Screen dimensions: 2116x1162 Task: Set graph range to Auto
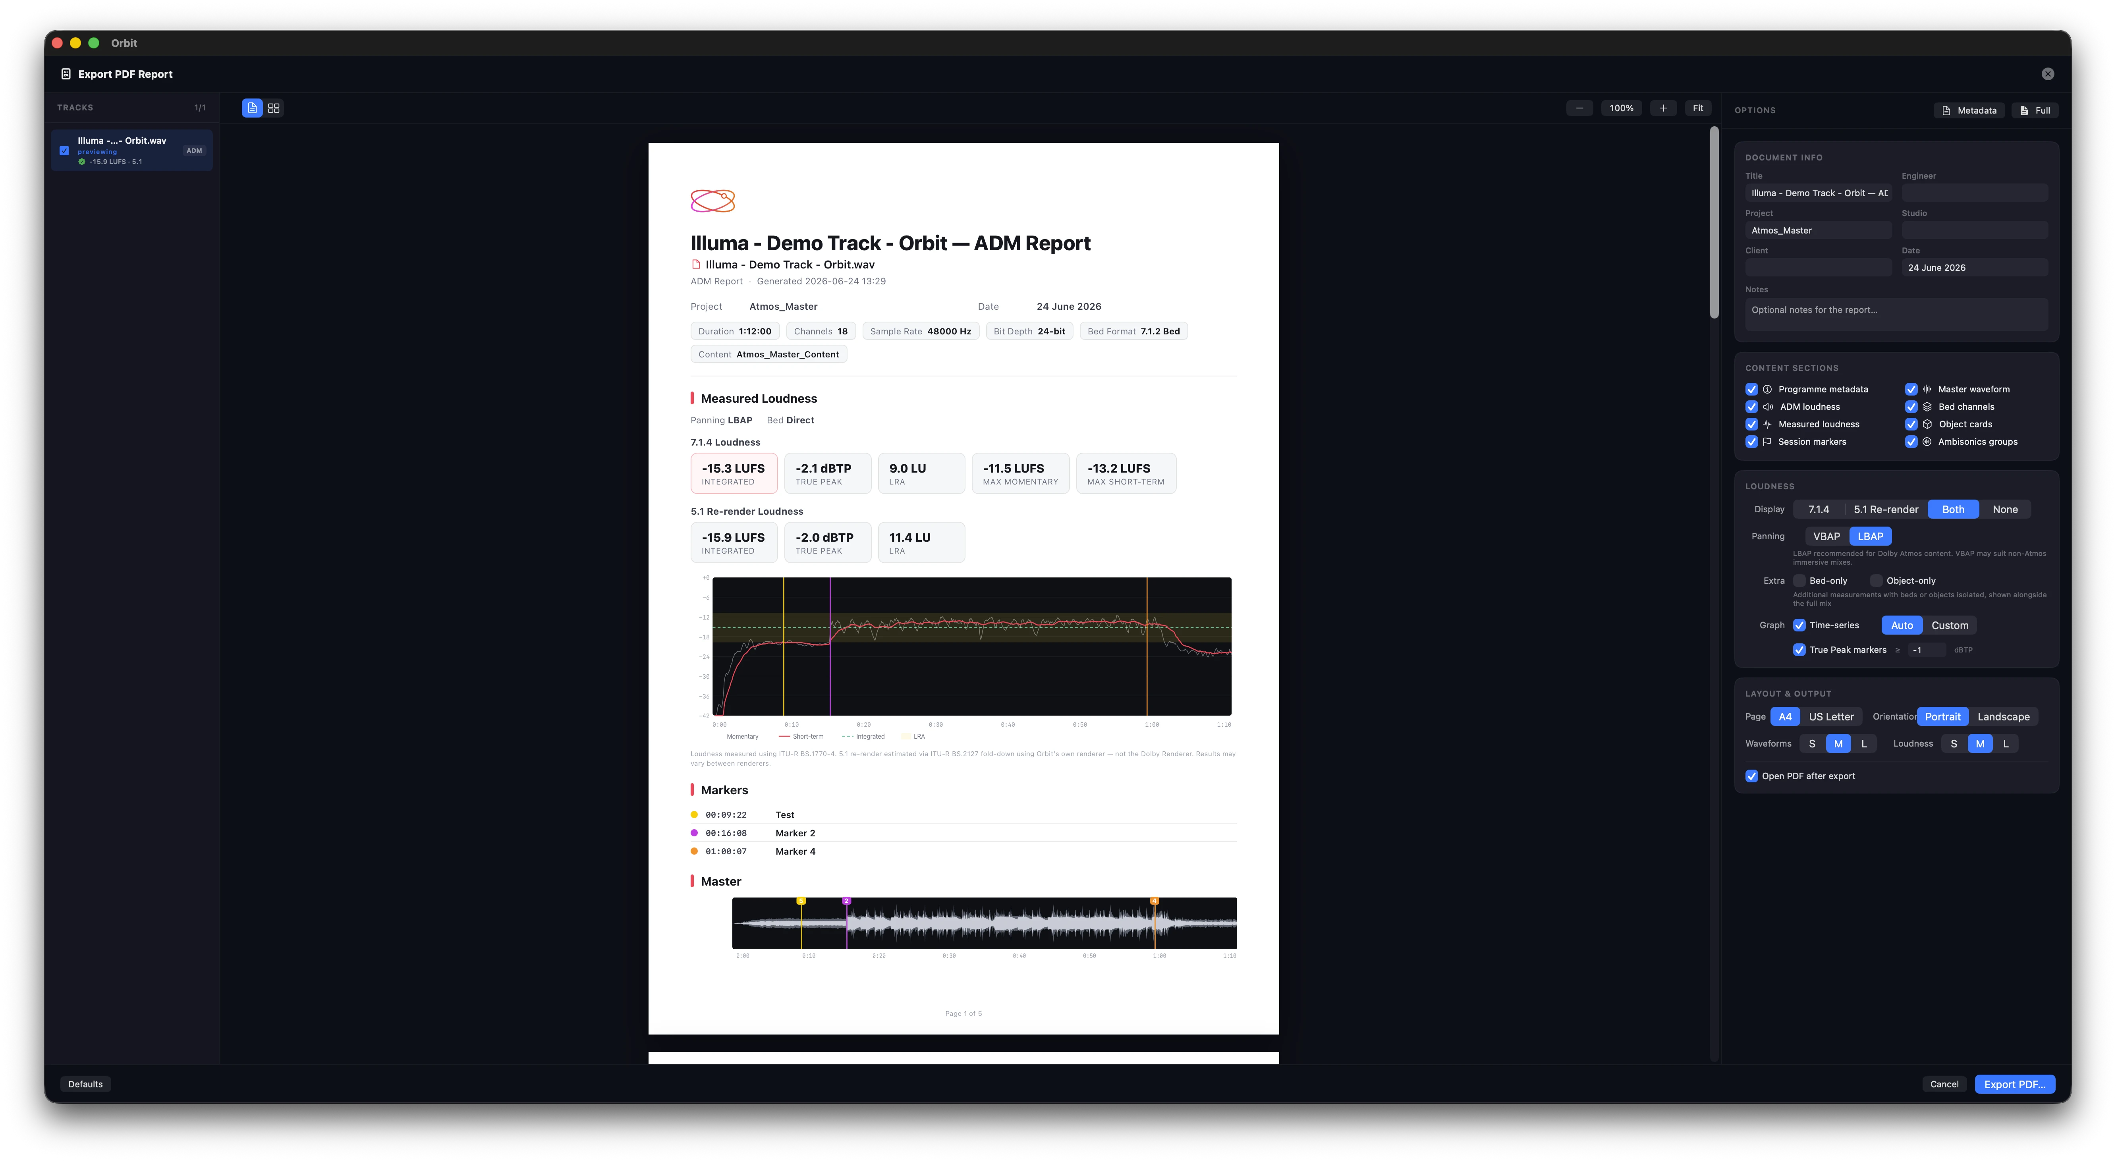1902,625
